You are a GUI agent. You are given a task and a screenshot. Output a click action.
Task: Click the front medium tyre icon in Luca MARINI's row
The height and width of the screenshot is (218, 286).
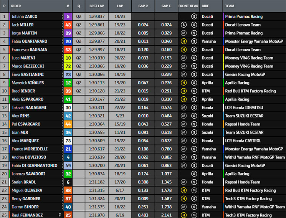click(x=184, y=58)
